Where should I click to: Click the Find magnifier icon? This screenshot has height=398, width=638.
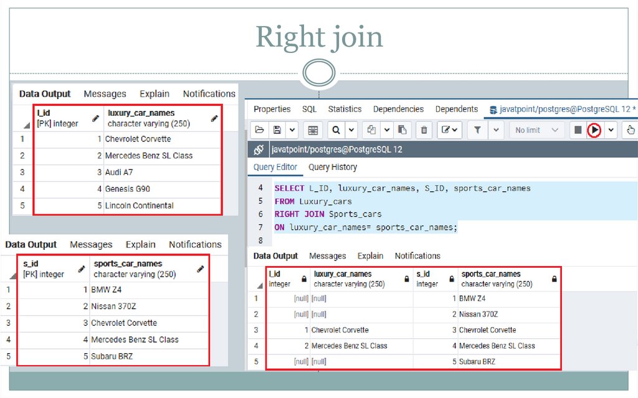click(336, 130)
